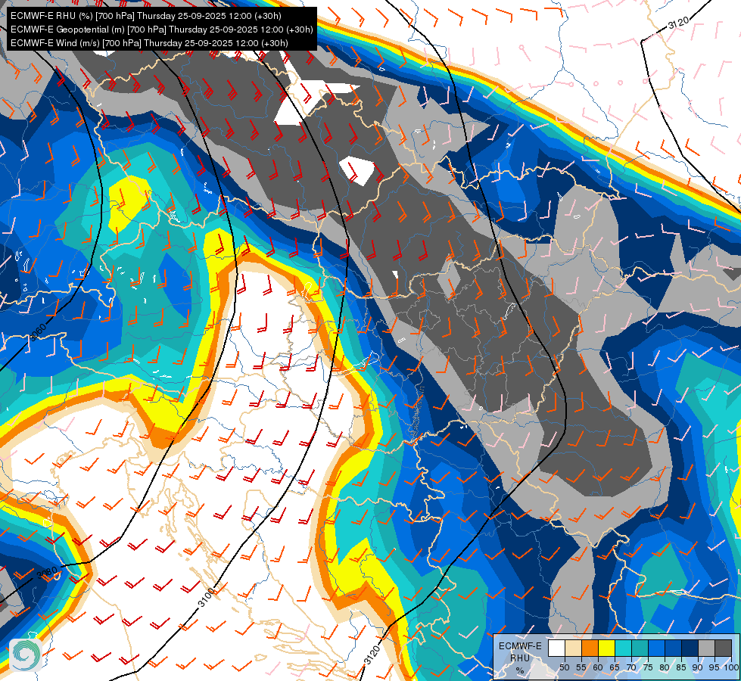Select the light grey 90–95% legend swatch
Viewport: 741px width, 681px height.
coord(706,648)
